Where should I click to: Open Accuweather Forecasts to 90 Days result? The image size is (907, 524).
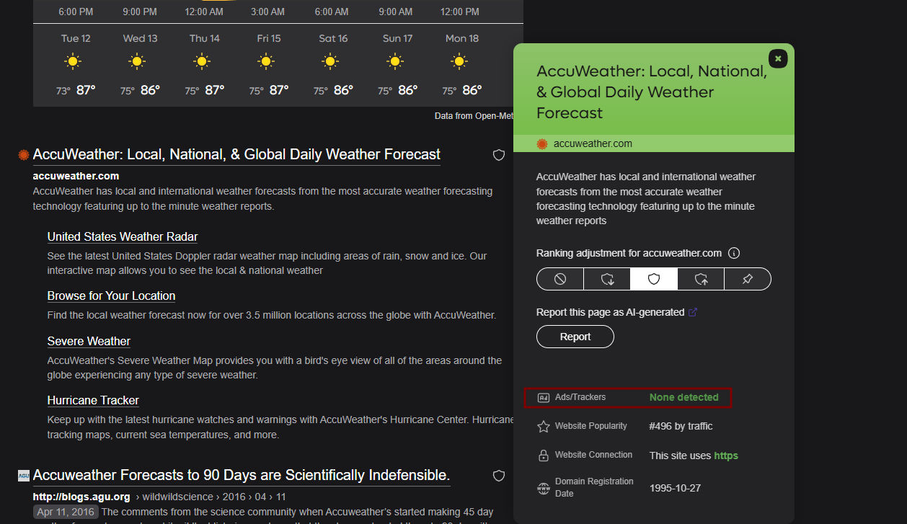[242, 475]
